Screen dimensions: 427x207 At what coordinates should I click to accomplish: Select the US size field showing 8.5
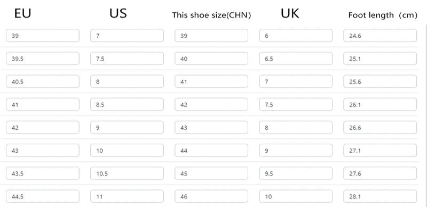click(127, 104)
